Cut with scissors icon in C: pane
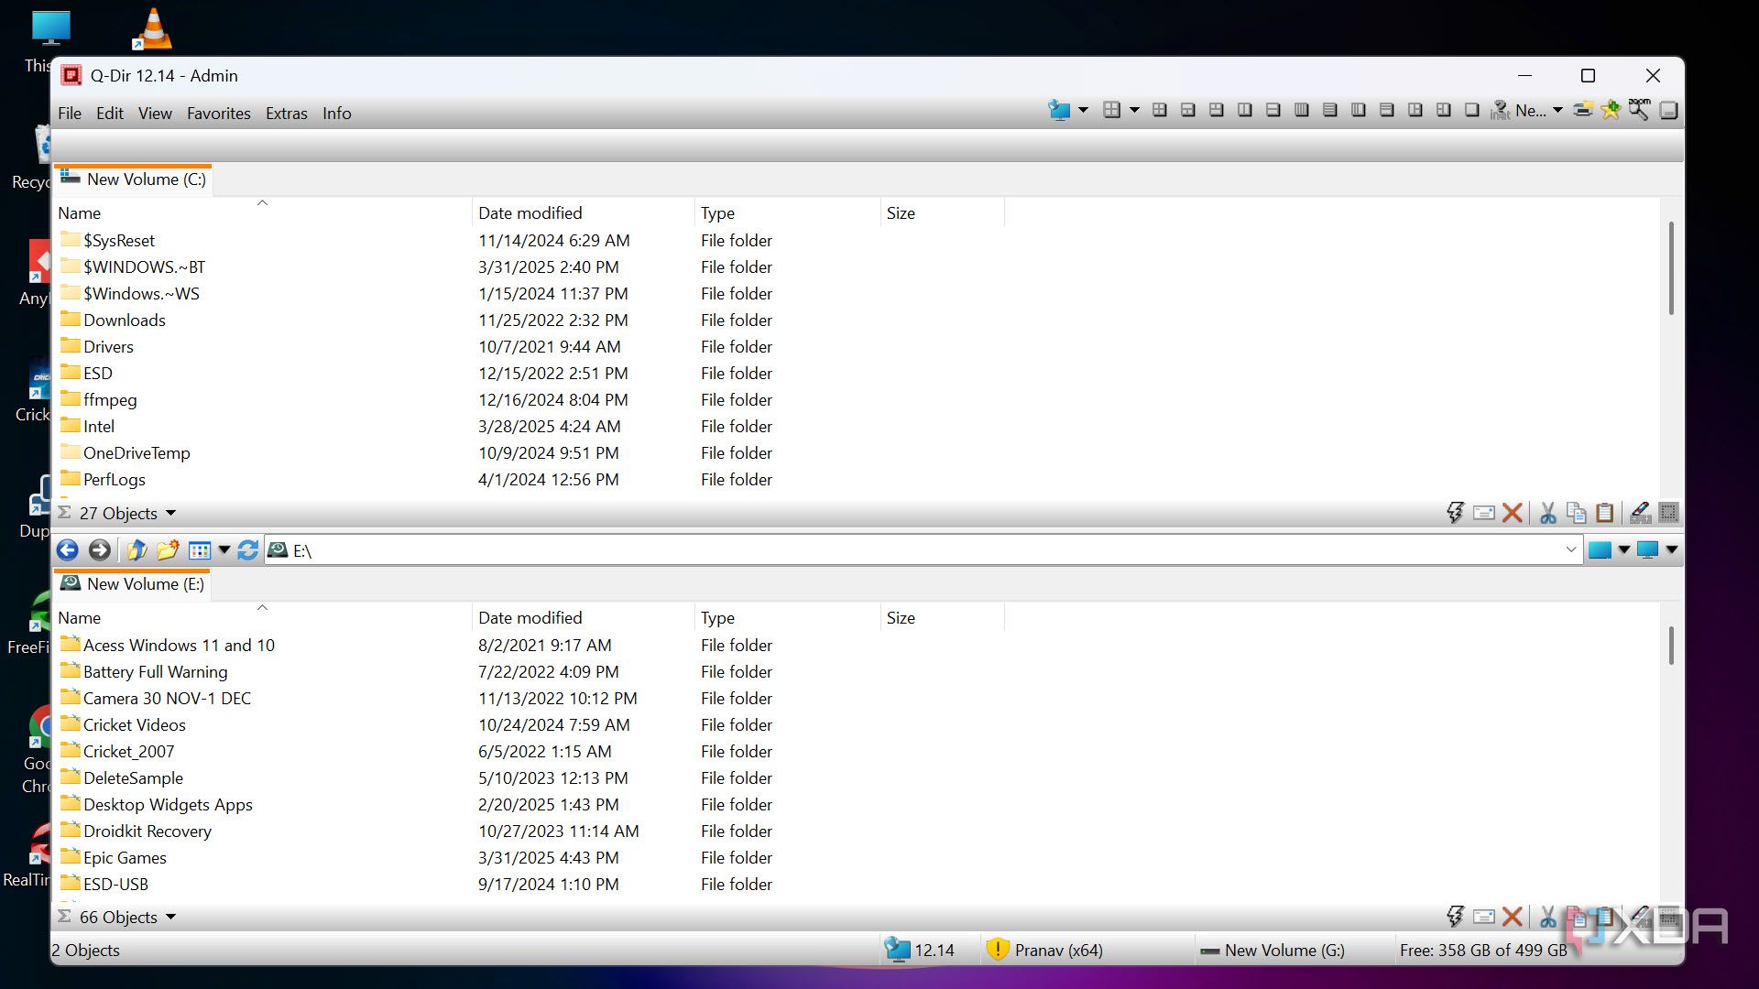 pyautogui.click(x=1548, y=513)
